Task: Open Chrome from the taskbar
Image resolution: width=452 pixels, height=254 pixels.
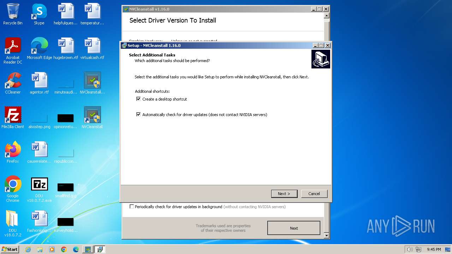Action: (64, 249)
